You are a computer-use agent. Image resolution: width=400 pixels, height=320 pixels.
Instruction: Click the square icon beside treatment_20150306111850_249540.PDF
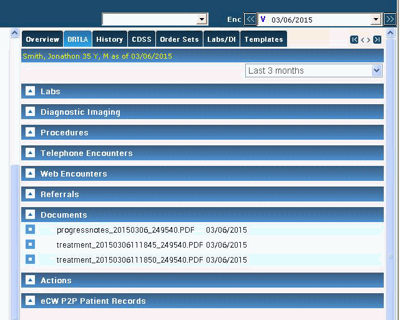tap(30, 259)
